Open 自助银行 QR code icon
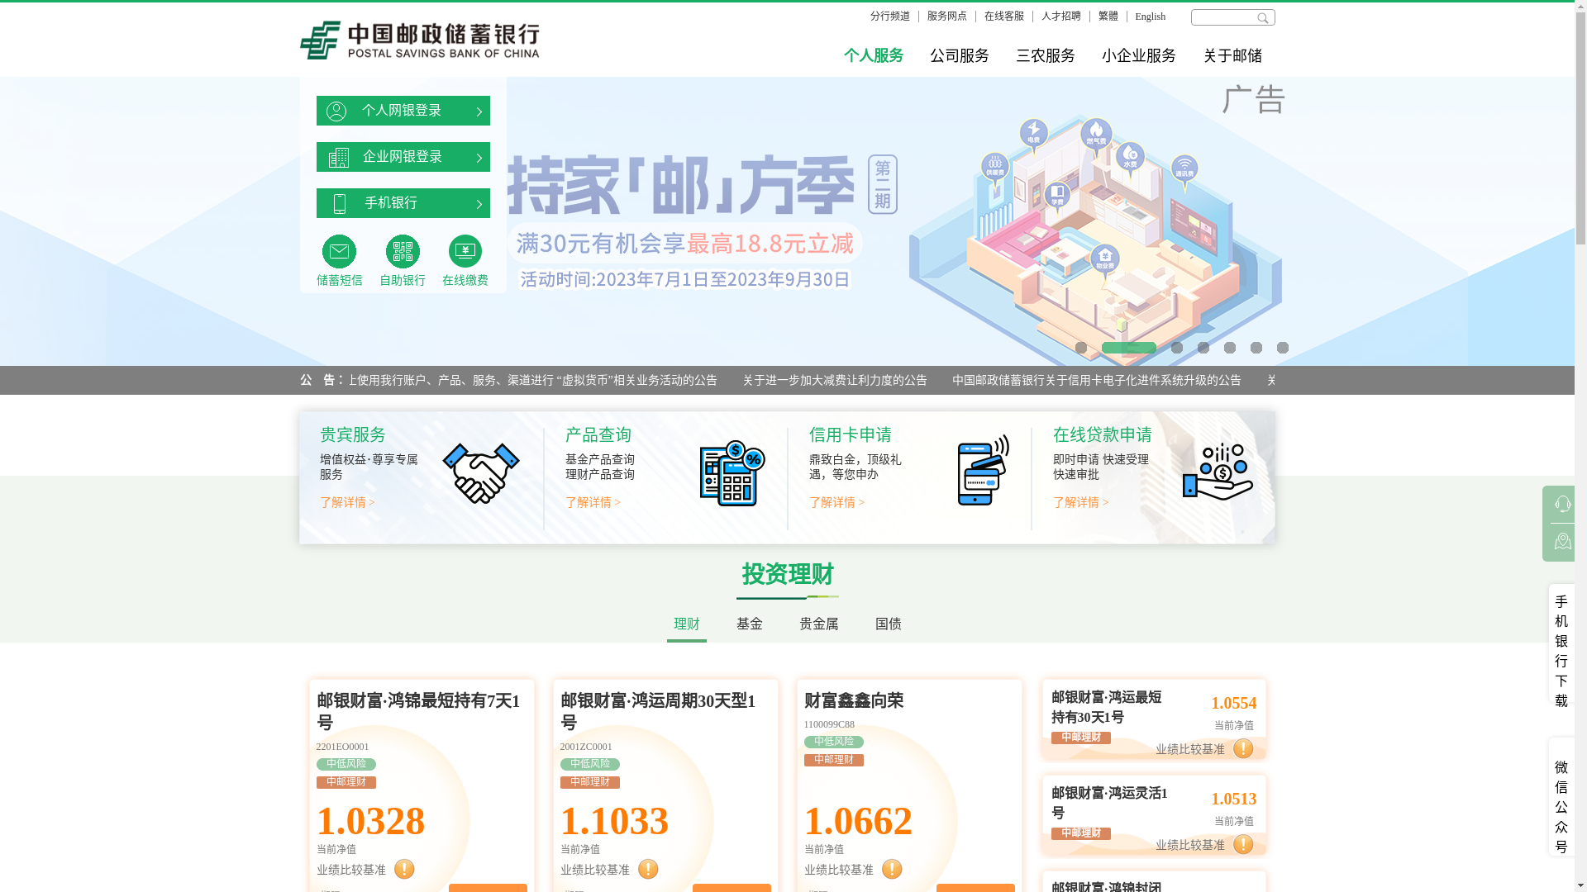This screenshot has width=1587, height=892. [403, 252]
